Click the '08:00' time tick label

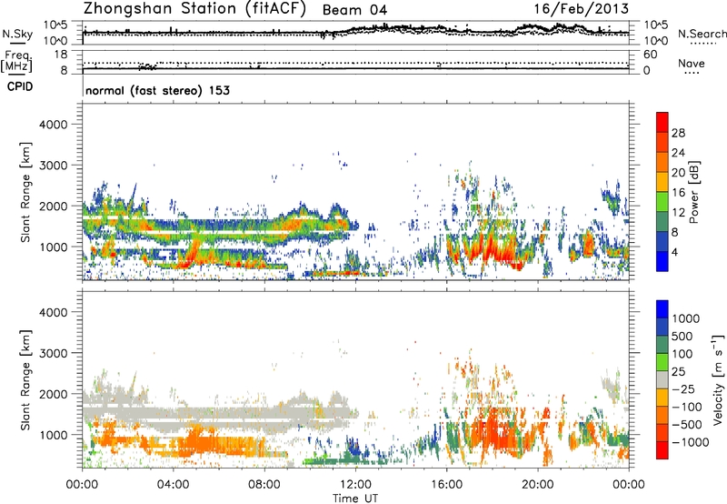pos(264,485)
